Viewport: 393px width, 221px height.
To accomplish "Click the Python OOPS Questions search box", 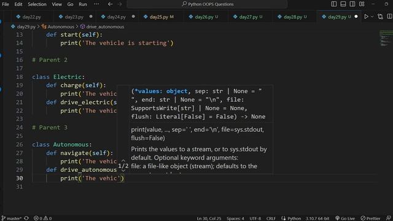I will coord(207,4).
